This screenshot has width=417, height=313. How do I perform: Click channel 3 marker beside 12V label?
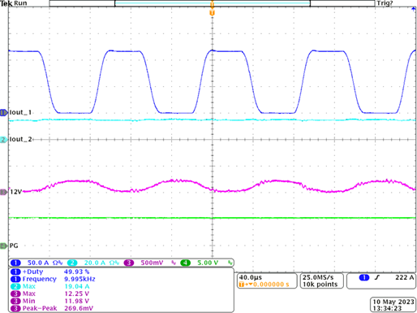[x=4, y=192]
